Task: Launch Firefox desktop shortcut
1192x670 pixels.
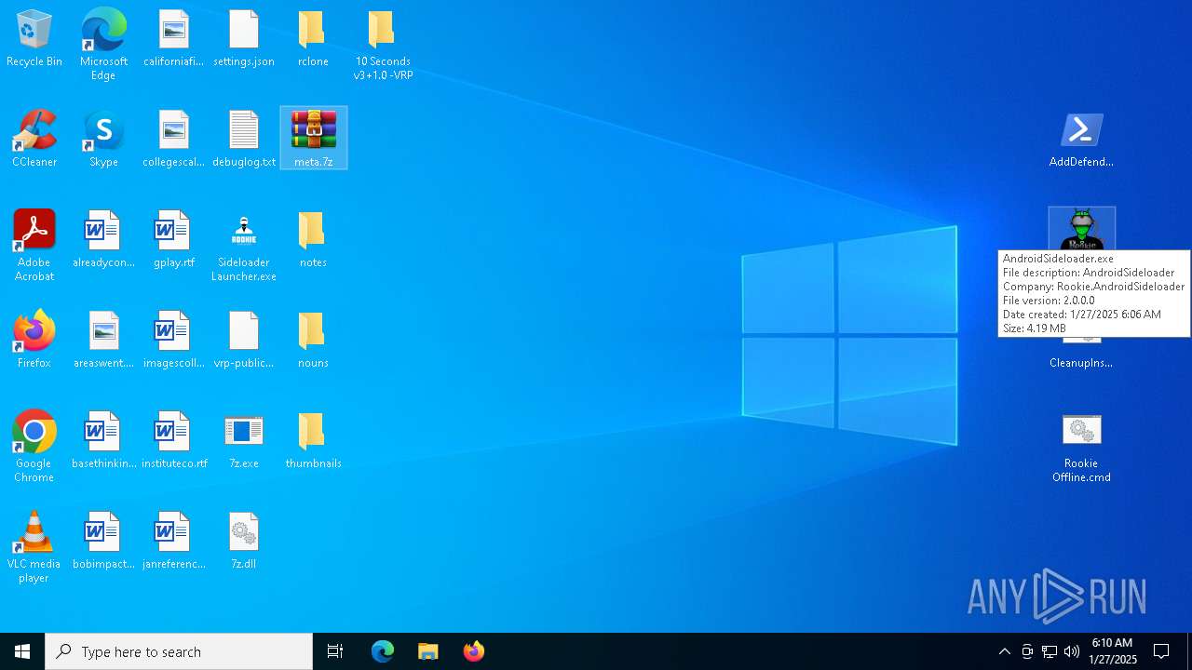Action: click(34, 341)
